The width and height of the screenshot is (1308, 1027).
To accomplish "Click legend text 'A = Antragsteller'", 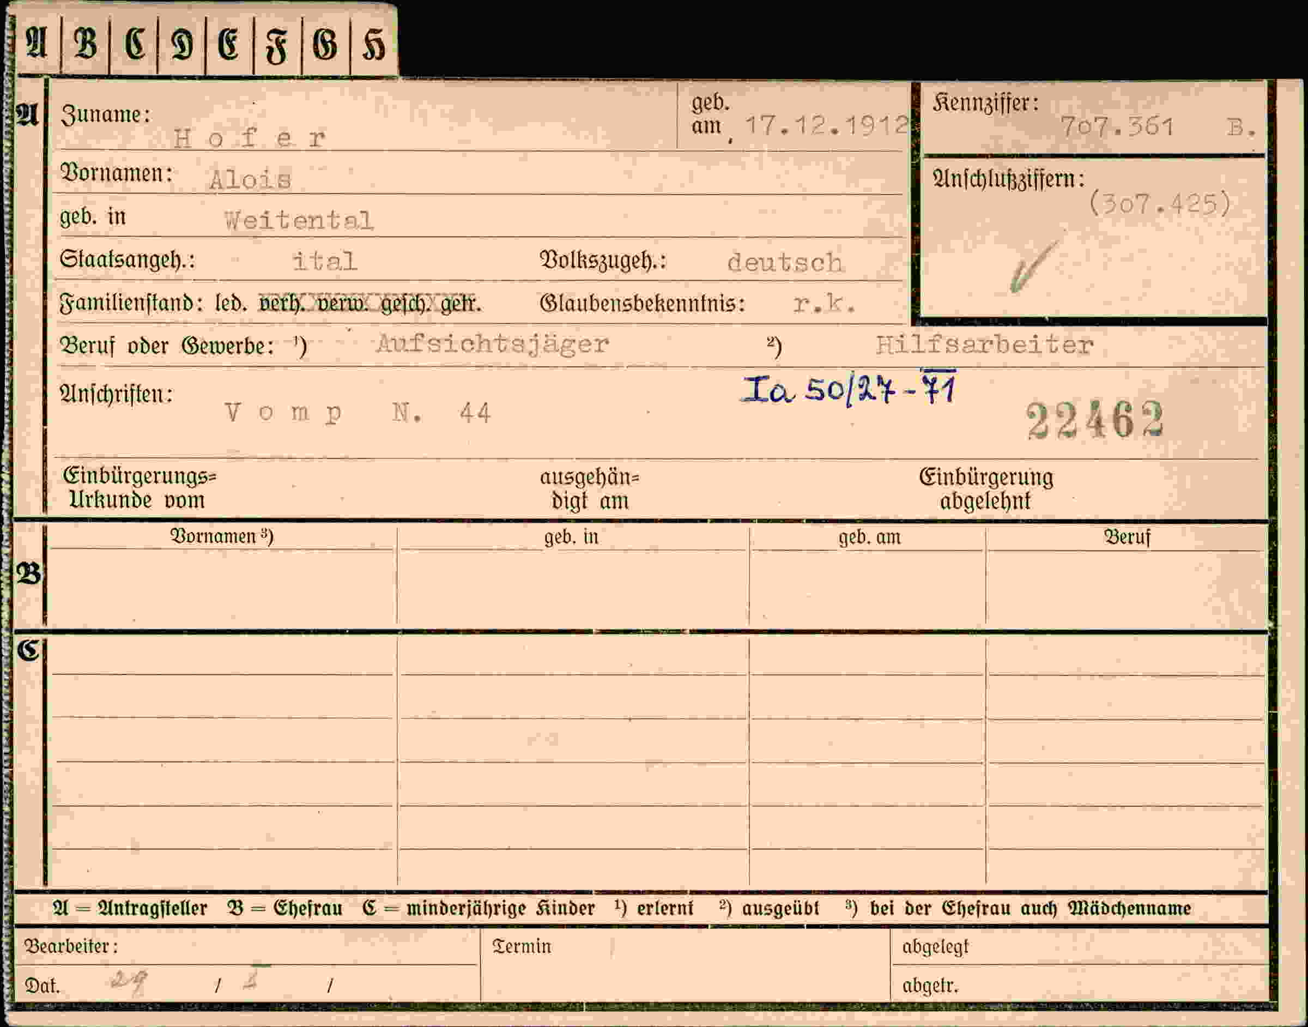I will coord(130,908).
